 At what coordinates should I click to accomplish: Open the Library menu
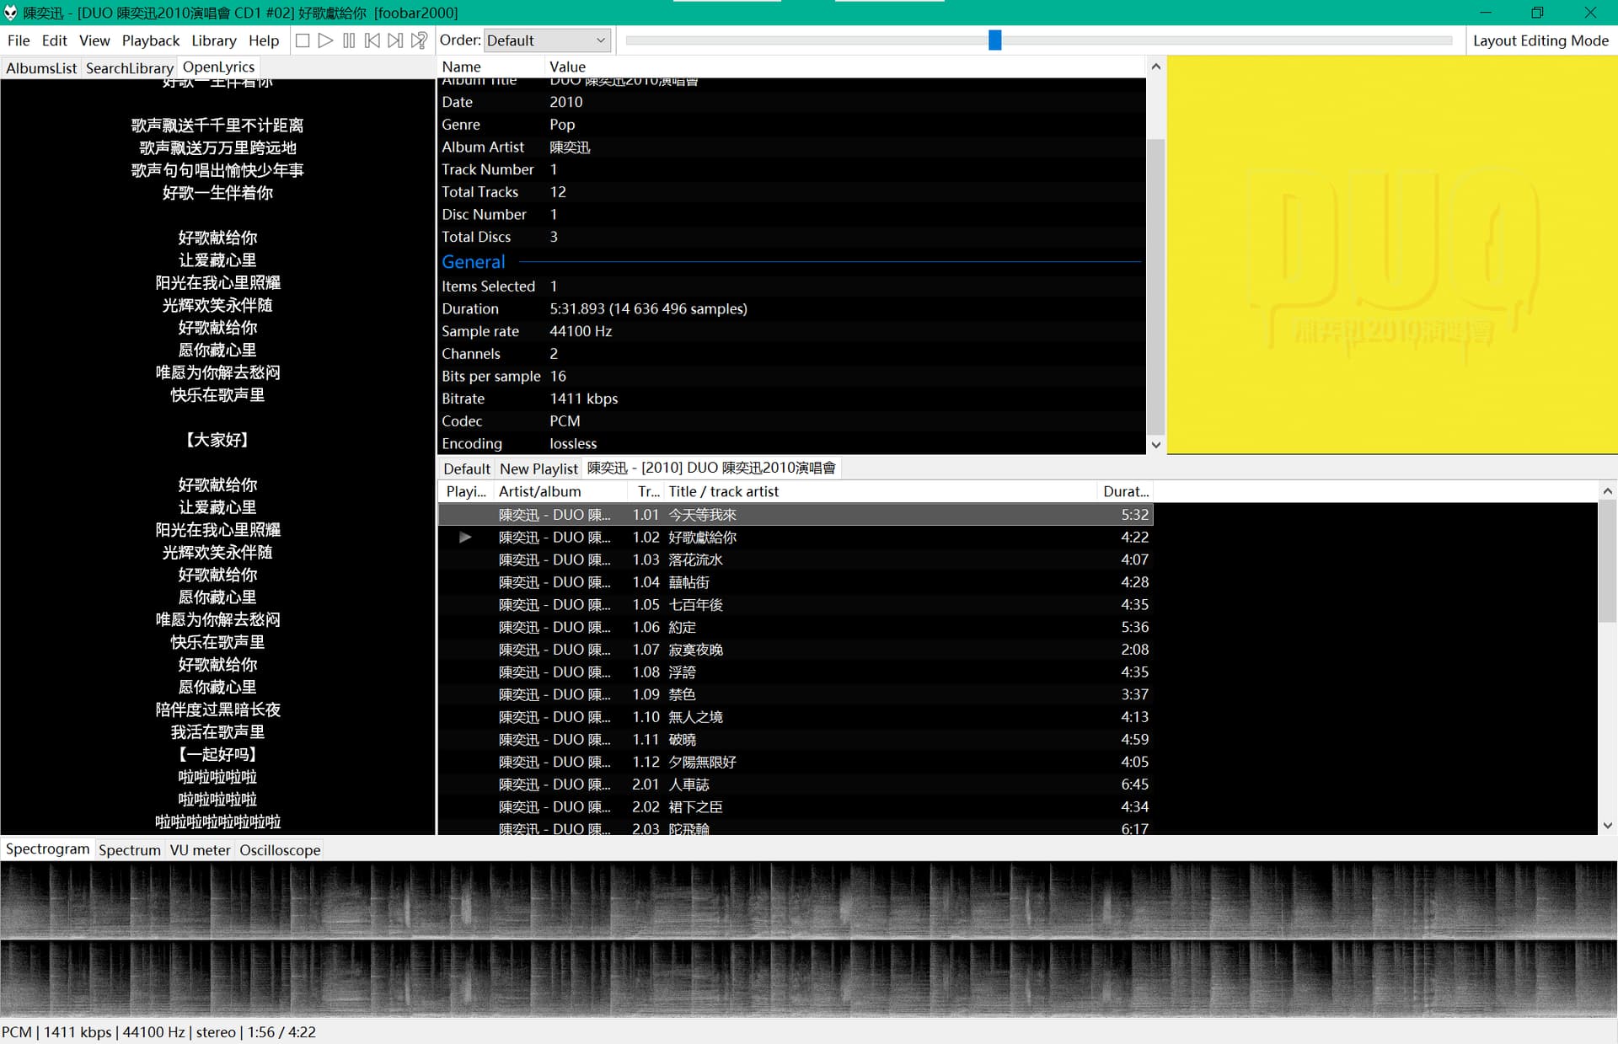coord(213,40)
